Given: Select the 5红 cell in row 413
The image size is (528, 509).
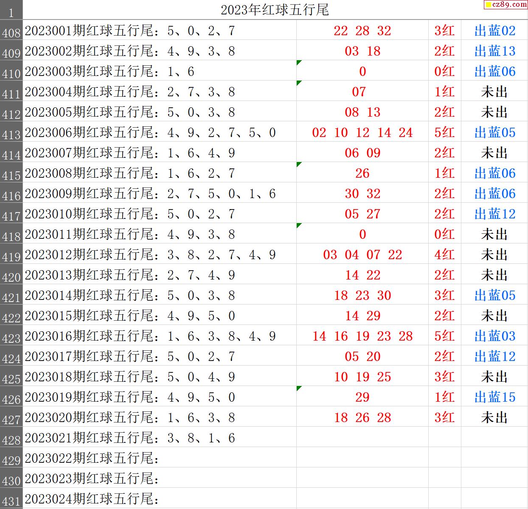Looking at the screenshot, I should 445,132.
